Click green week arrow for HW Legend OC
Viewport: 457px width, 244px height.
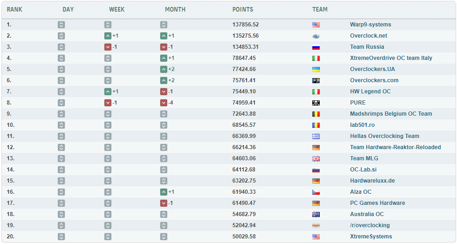tap(108, 92)
